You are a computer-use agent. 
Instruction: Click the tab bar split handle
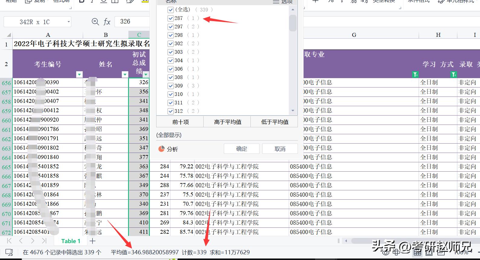tap(339, 241)
